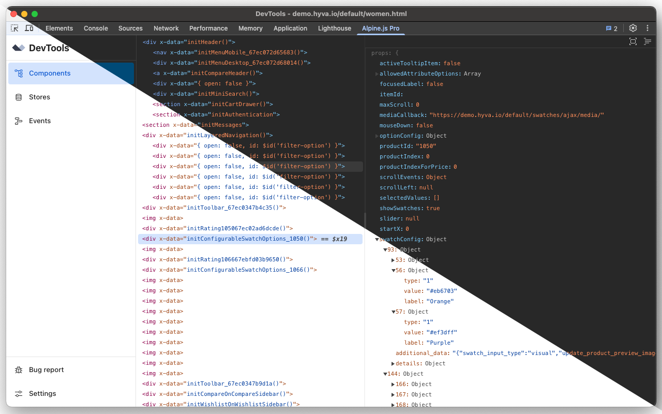The image size is (662, 414).
Task: Expand the details object under 56
Action: (393, 363)
